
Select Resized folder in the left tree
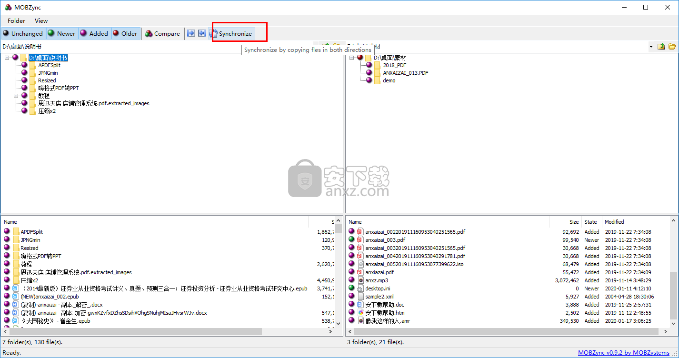coord(47,80)
